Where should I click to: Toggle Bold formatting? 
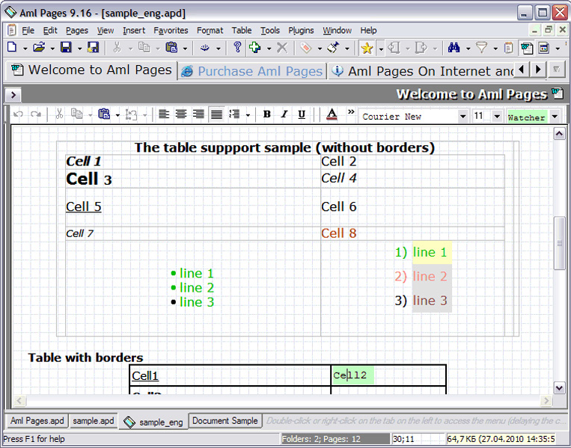(x=266, y=114)
